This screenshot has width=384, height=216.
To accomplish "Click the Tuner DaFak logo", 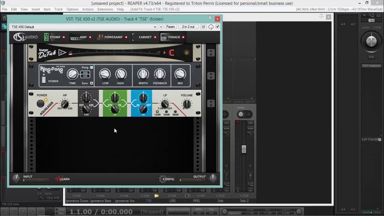I will (x=52, y=53).
